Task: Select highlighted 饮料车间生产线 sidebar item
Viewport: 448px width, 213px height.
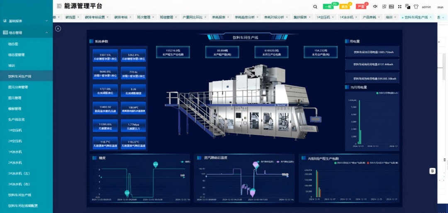Action: pyautogui.click(x=26, y=76)
